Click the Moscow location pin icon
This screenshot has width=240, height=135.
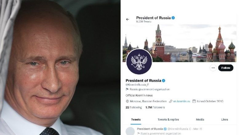[x=127, y=101]
